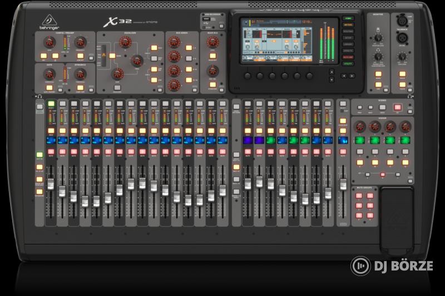Select the Equalizer Low band button
The width and height of the screenshot is (445, 296).
pyautogui.click(x=154, y=80)
